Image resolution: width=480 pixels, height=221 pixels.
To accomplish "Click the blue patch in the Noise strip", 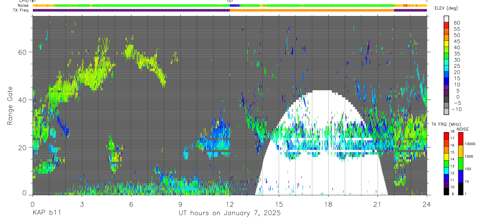I will coord(235,5).
